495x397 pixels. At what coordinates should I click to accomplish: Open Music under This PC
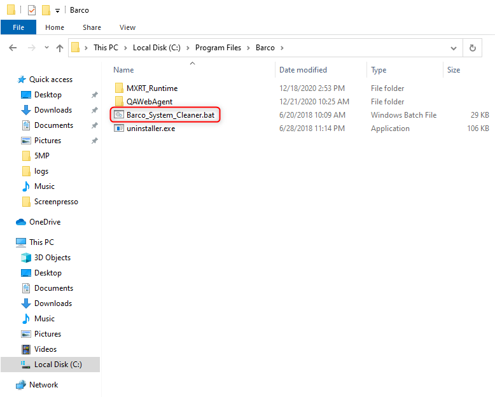tap(45, 318)
